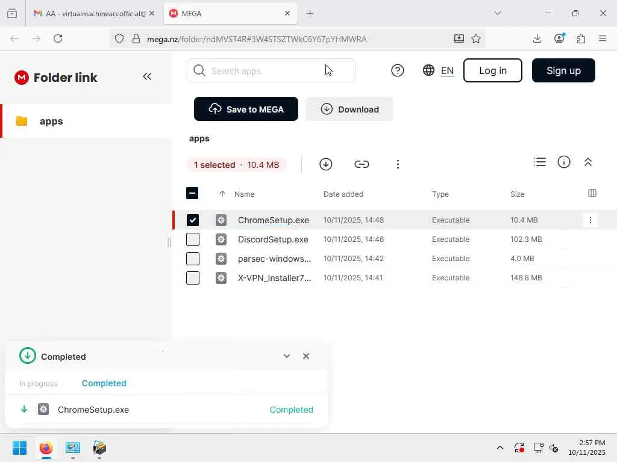The image size is (617, 462).
Task: Open ChromeSetup.exe row context menu
Action: coord(590,220)
